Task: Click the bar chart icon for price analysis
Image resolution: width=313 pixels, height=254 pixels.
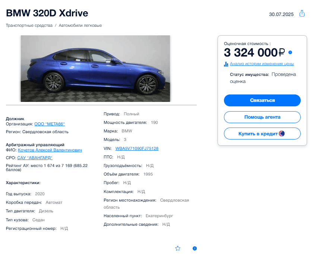Action: pyautogui.click(x=226, y=64)
